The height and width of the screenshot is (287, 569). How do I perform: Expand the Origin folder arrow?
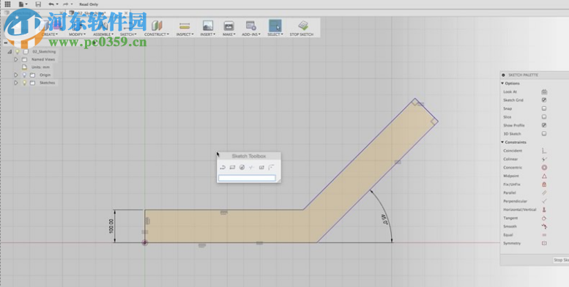click(x=16, y=75)
